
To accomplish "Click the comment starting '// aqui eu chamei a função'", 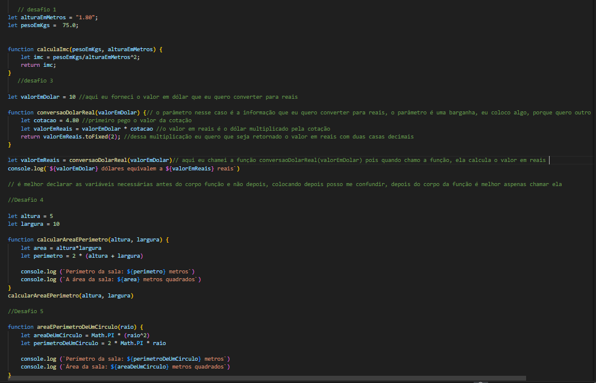I will click(359, 160).
